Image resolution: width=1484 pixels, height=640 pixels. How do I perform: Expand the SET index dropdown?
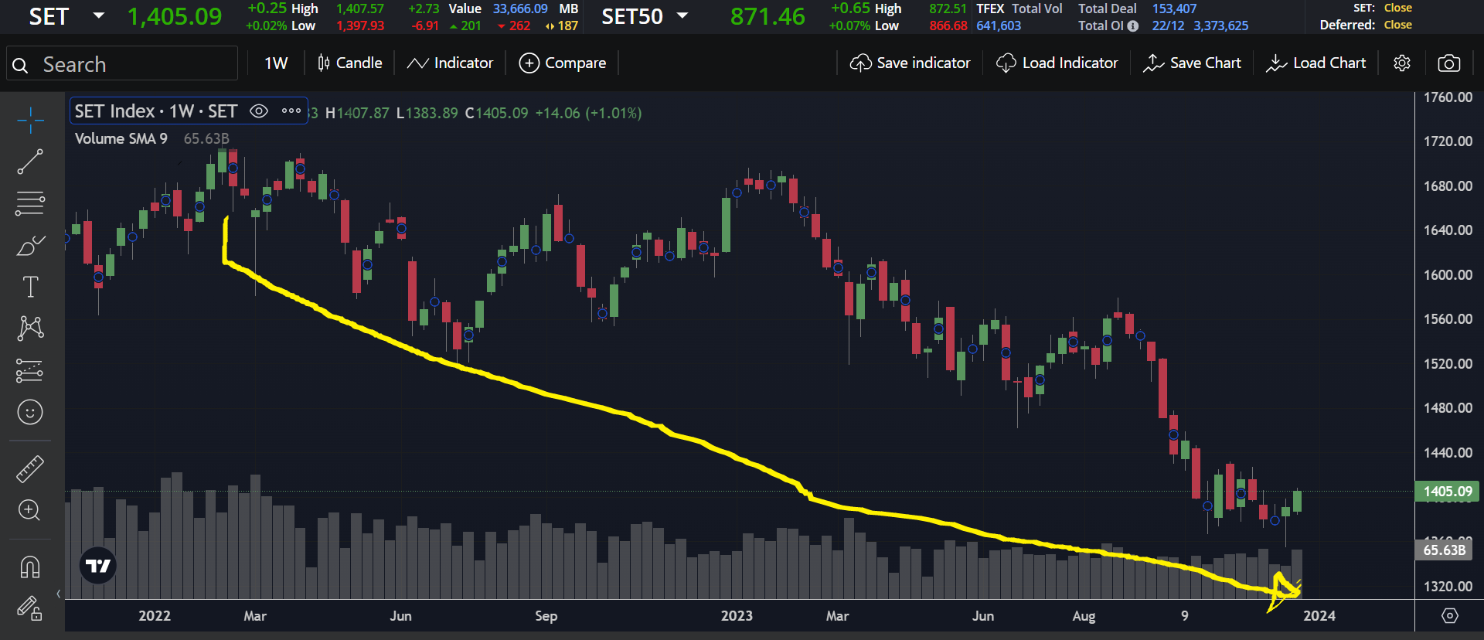[98, 15]
